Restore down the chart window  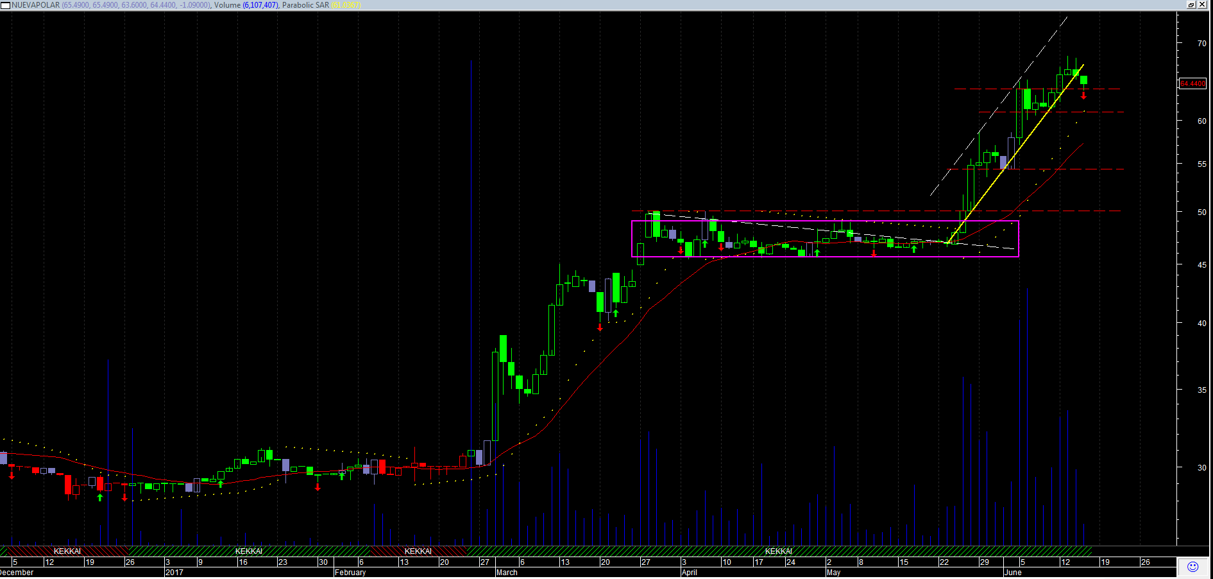pyautogui.click(x=1191, y=4)
